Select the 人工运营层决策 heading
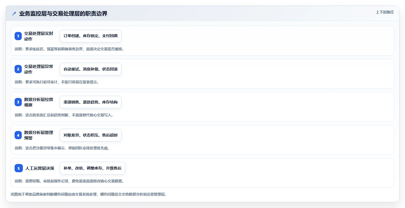This screenshot has width=405, height=208. point(40,168)
